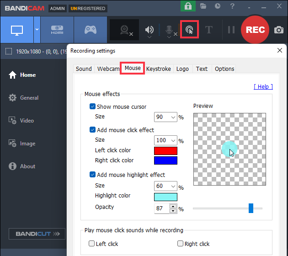Click the speaker sound icon
288x256 pixels.
(x=149, y=30)
